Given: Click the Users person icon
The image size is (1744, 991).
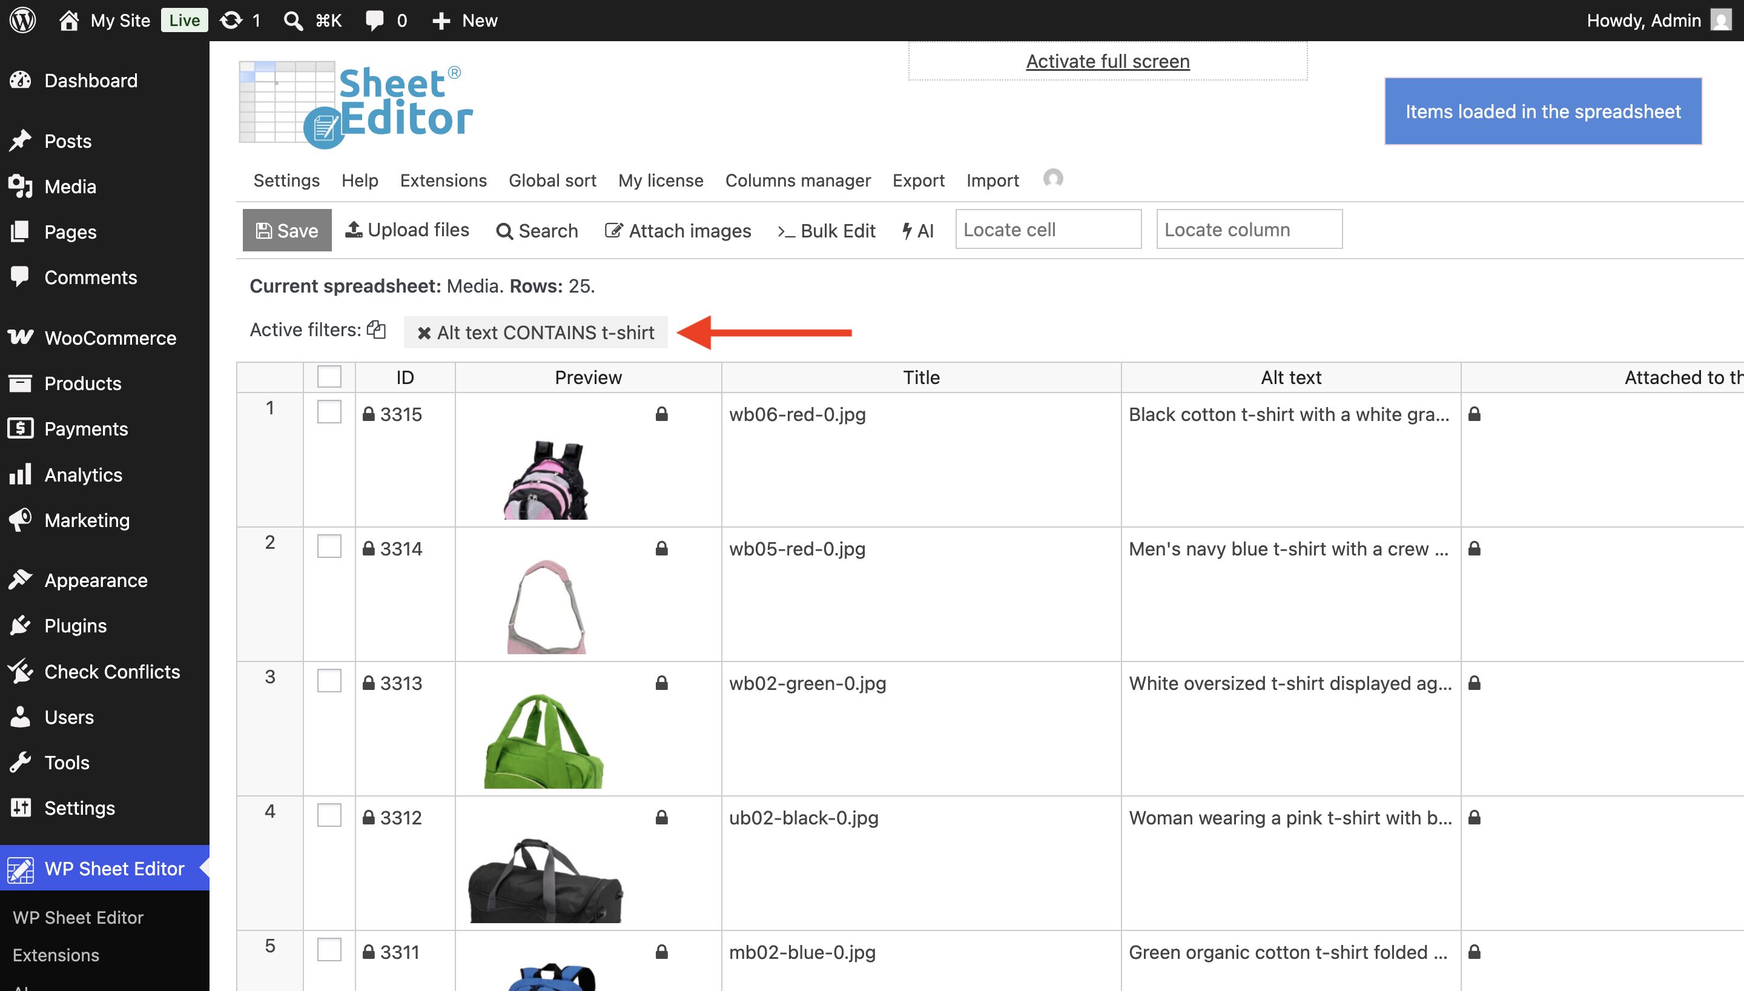Looking at the screenshot, I should click(x=21, y=717).
